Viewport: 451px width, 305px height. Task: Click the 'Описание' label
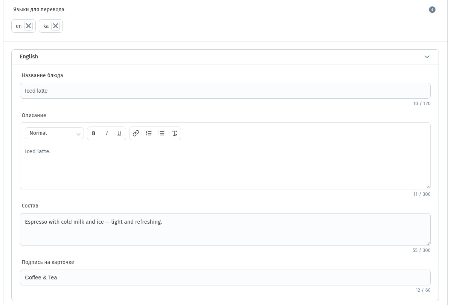[34, 115]
